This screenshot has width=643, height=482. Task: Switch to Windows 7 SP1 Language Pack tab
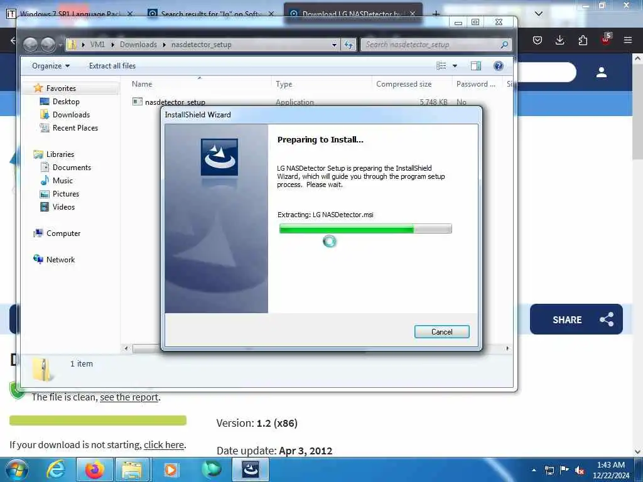tap(70, 14)
